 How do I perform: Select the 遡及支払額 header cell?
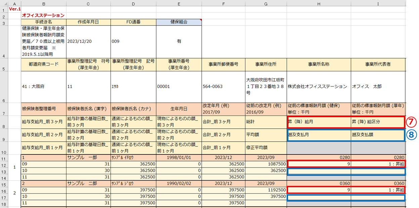[378, 135]
